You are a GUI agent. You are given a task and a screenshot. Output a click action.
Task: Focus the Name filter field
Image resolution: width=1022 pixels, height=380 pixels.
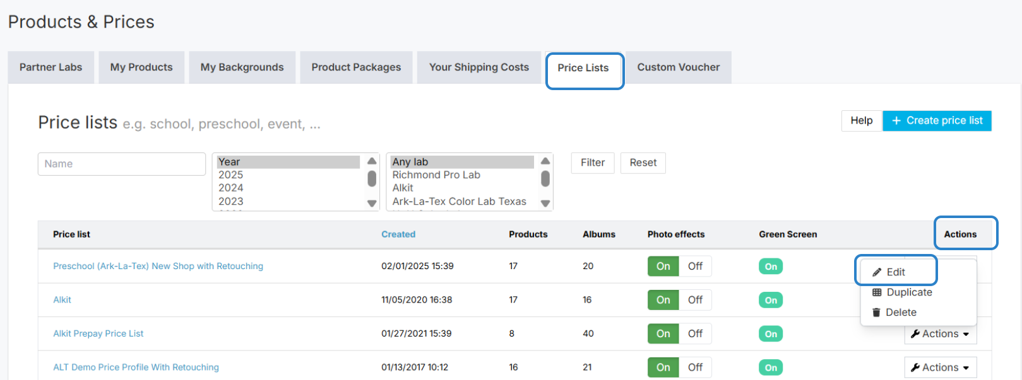coord(122,164)
